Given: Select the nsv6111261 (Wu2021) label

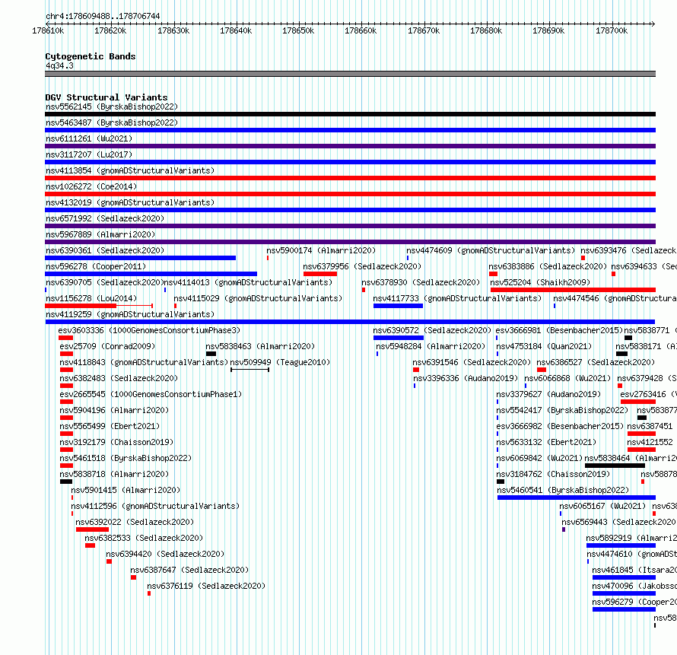Looking at the screenshot, I should pyautogui.click(x=89, y=138).
